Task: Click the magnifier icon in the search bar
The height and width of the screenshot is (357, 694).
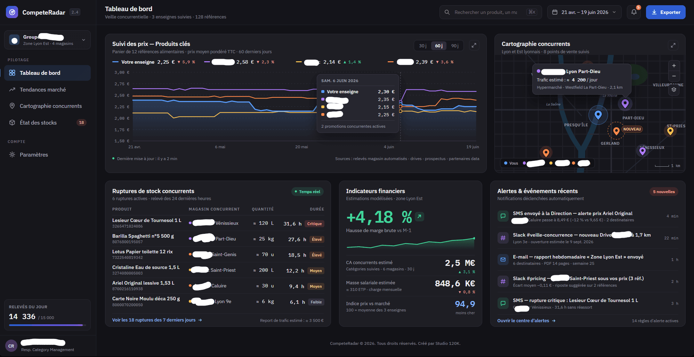Action: [447, 12]
